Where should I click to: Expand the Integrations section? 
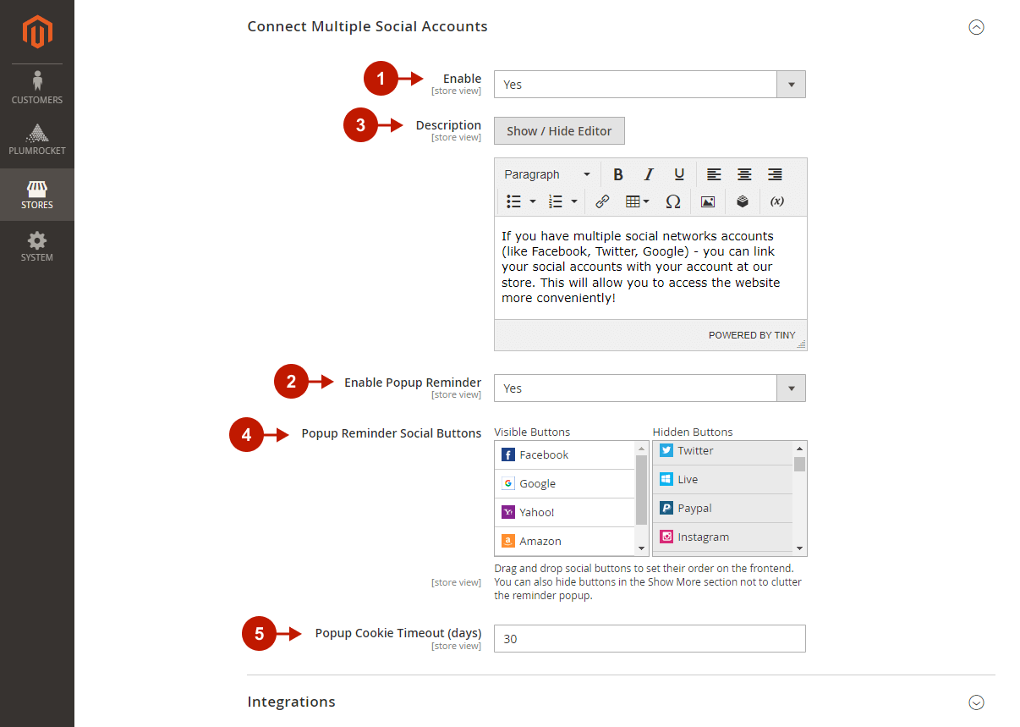[x=976, y=702]
